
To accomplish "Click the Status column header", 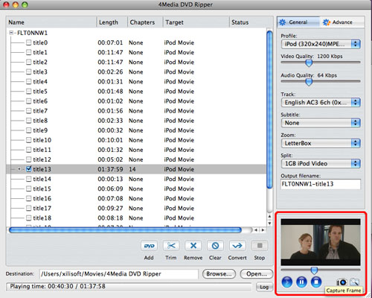I will tap(251, 22).
